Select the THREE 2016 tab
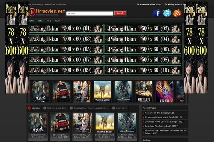Screen dimensions: 214x142 [x=119, y=108]
